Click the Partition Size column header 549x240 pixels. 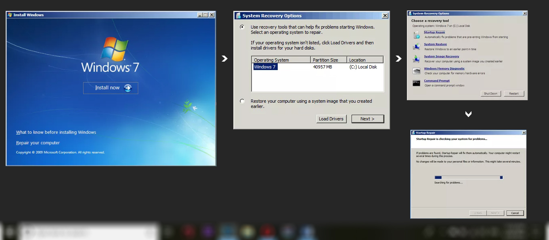(329, 60)
